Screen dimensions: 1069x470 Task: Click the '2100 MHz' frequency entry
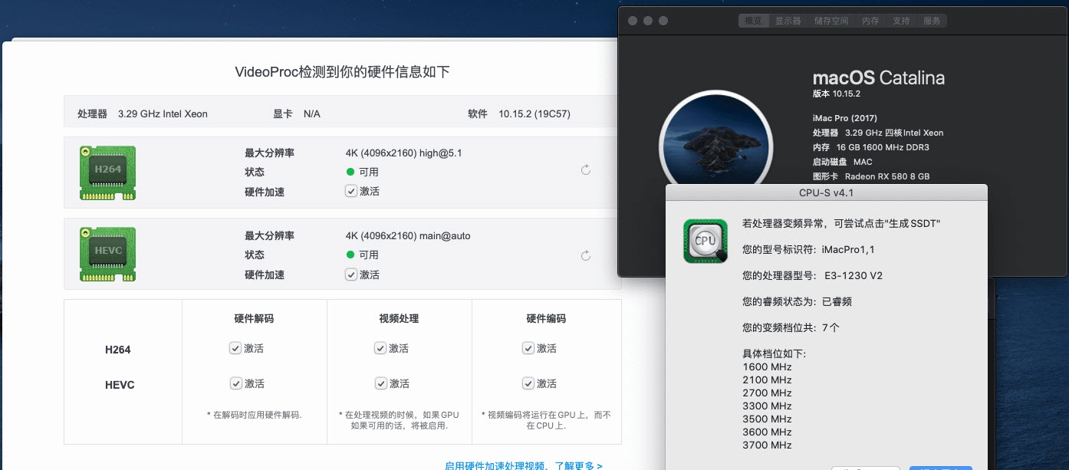click(767, 380)
